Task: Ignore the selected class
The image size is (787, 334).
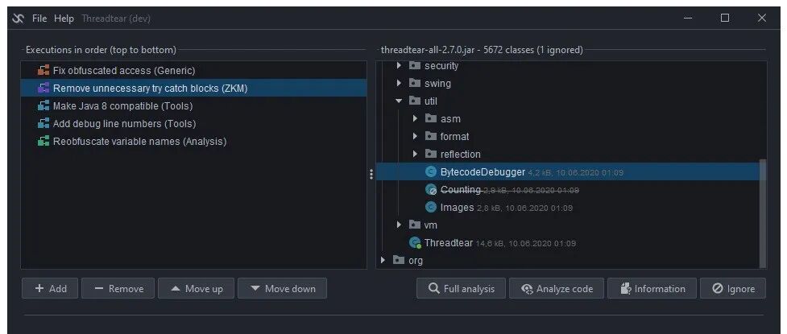Action: pos(733,288)
